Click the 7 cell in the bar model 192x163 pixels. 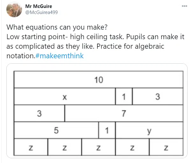pyautogui.click(x=124, y=113)
